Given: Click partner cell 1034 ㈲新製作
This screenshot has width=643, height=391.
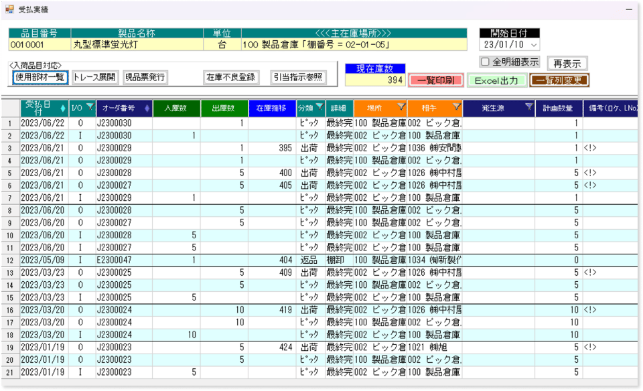Looking at the screenshot, I should (x=435, y=260).
